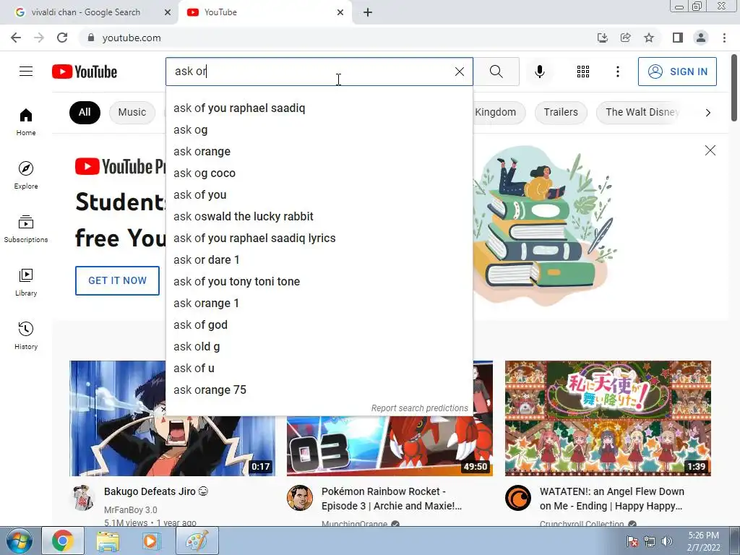Choose suggestion 'ask oswald the lucky rabbit'
This screenshot has height=555, width=740.
pyautogui.click(x=319, y=217)
